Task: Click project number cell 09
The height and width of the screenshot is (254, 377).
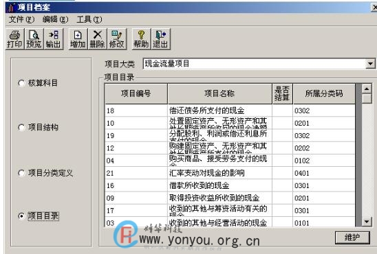Action: (136, 198)
